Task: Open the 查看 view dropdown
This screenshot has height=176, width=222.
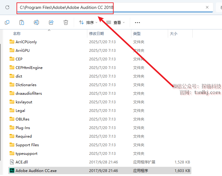Action: 115,22
